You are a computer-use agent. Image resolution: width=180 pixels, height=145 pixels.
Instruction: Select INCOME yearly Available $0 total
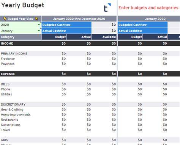point(114,44)
